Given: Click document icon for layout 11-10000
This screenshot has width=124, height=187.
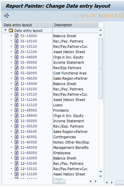Looking at the screenshot, I should (17, 84).
